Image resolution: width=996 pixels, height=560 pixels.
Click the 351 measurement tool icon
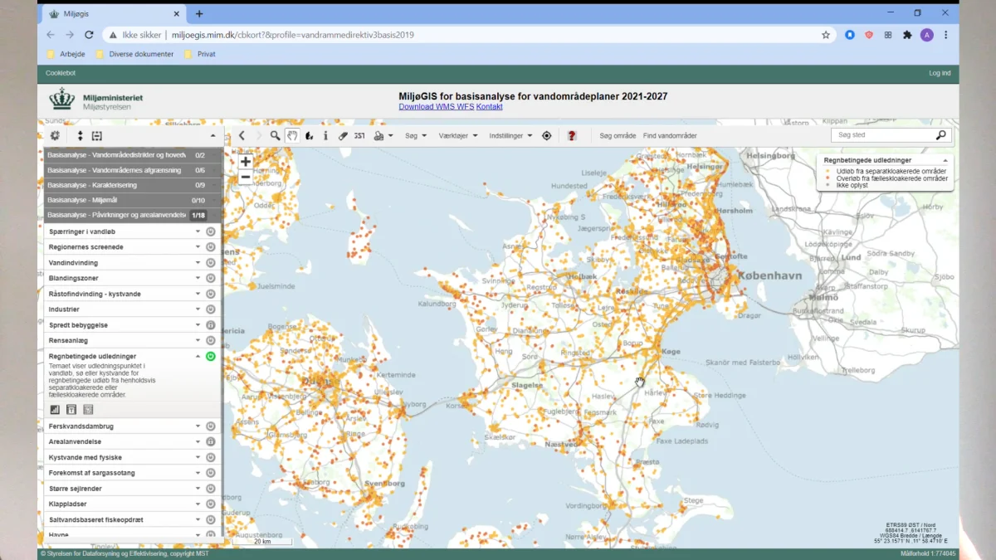tap(359, 135)
